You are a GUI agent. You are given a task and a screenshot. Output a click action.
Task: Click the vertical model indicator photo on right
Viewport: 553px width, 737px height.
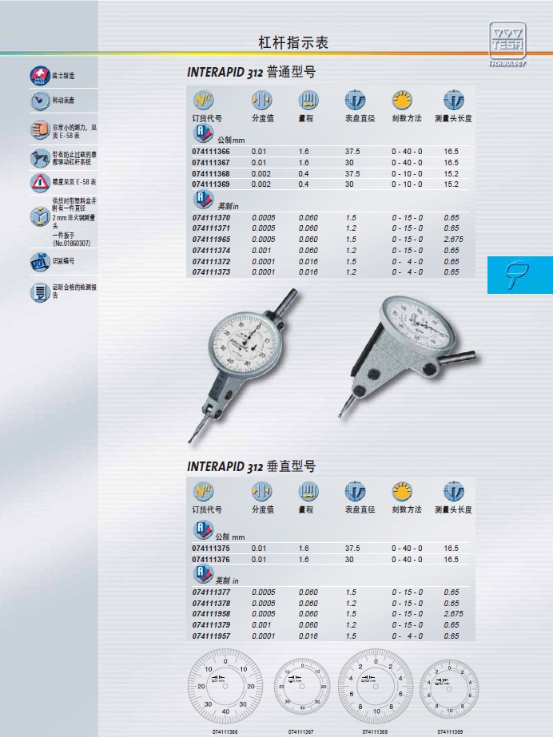(408, 356)
